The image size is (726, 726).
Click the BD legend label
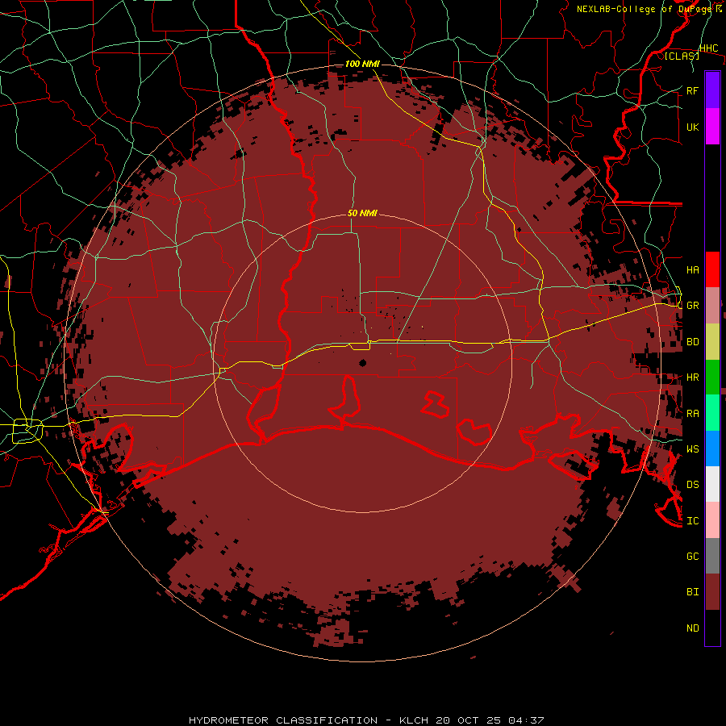692,342
